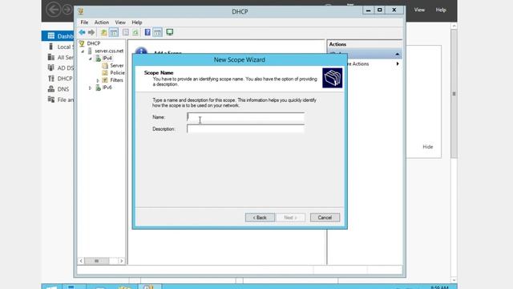
Task: Click the Forward arrow in DHCP toolbar
Action: pos(91,32)
